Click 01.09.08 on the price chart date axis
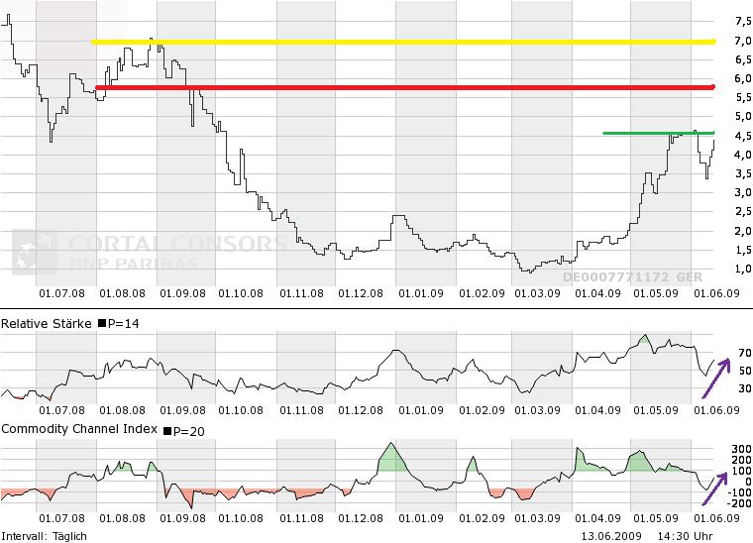The width and height of the screenshot is (753, 543). pyautogui.click(x=182, y=293)
